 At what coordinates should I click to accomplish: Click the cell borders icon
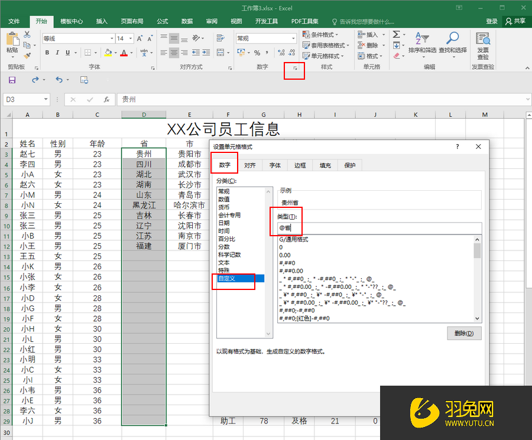(x=88, y=53)
